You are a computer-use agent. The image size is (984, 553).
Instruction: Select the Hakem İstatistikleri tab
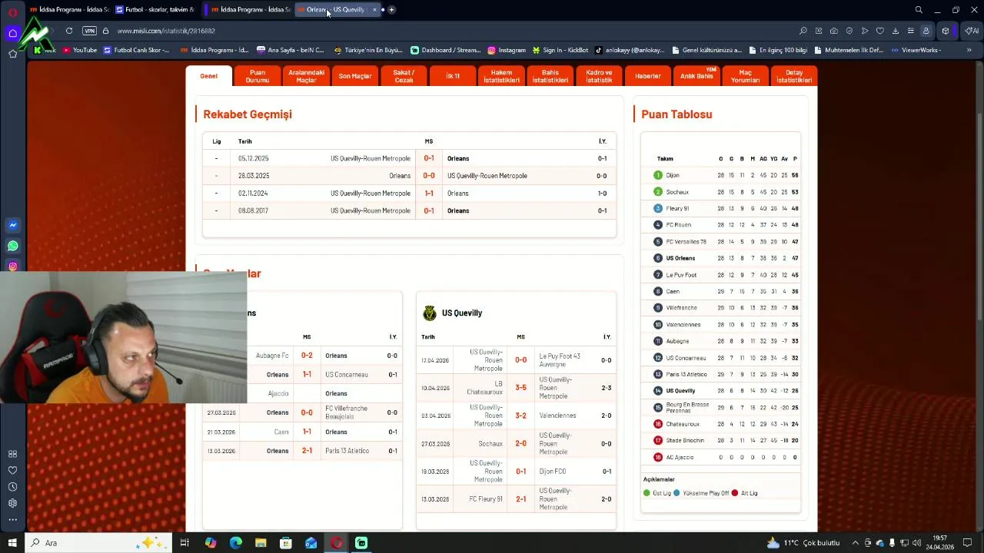click(501, 76)
